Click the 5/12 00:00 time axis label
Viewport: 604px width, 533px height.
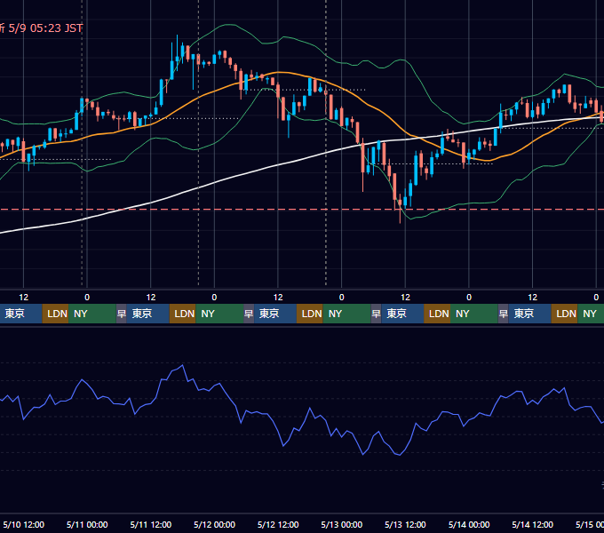point(214,524)
